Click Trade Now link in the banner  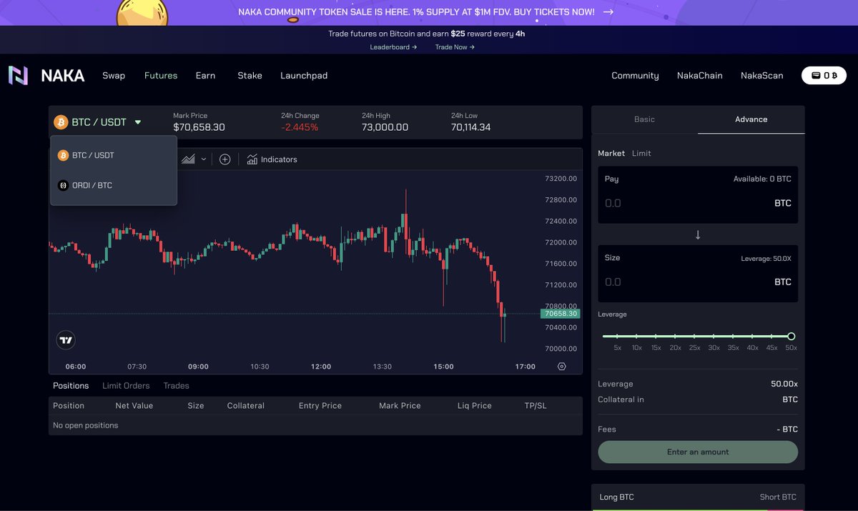click(455, 47)
